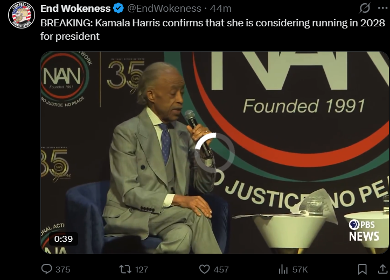Screen dimensions: 390x280
Task: Open the repost arrows menu
Action: [x=126, y=269]
